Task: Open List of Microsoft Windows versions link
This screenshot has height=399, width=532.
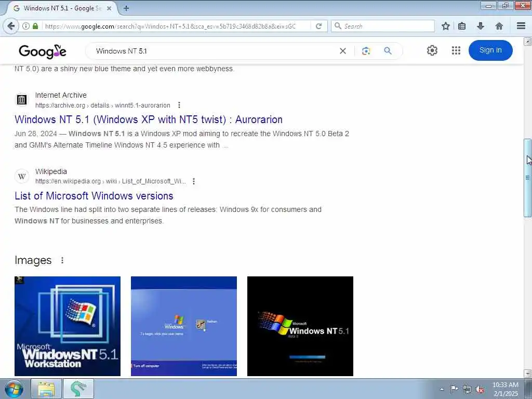Action: [94, 196]
